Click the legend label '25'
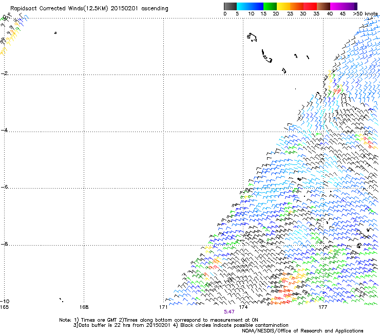380x334 pixels. tap(290, 14)
